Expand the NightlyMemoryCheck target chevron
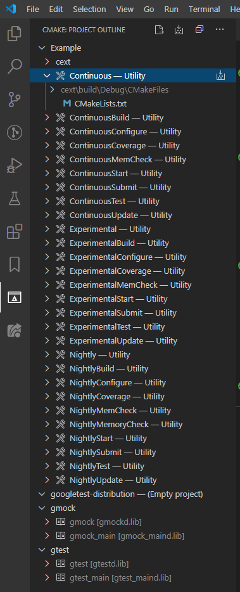The image size is (240, 592). tap(47, 425)
